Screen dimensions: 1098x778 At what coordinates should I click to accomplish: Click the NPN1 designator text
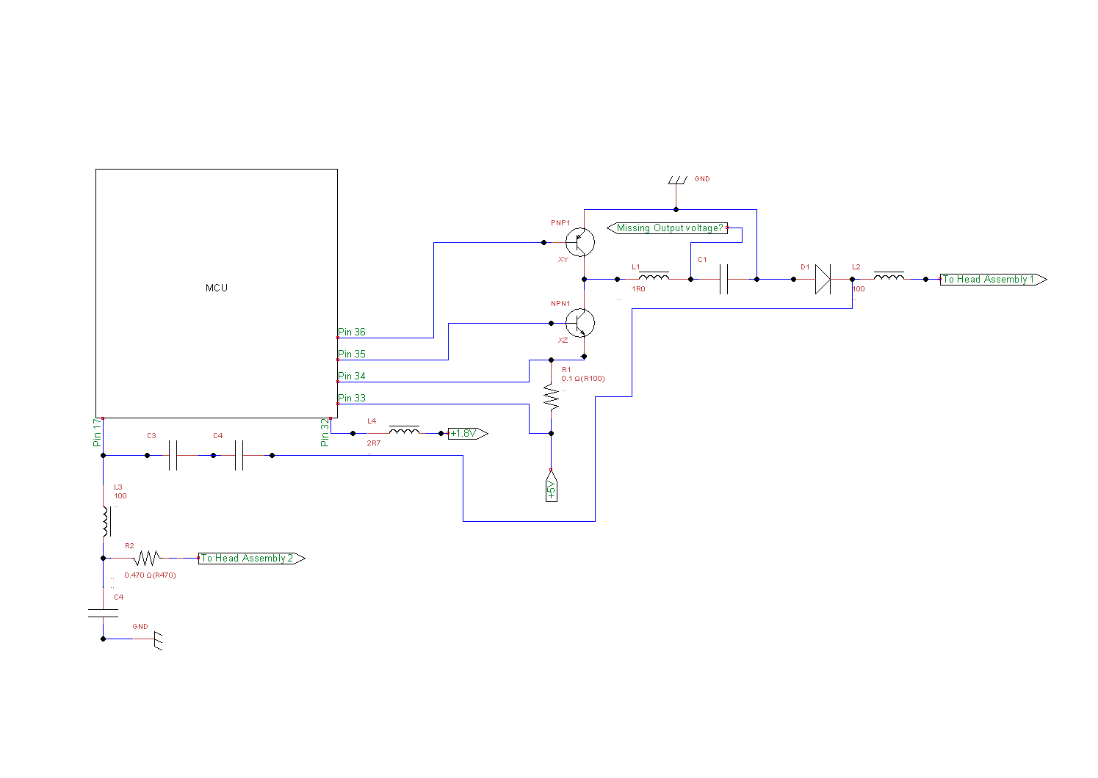560,304
